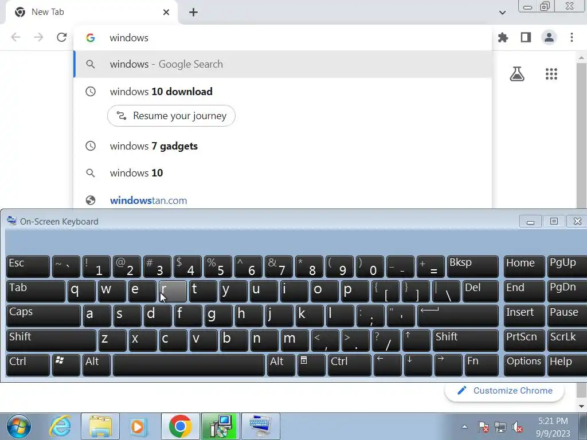The width and height of the screenshot is (587, 440).
Task: Tap the Insert key
Action: coord(524,316)
